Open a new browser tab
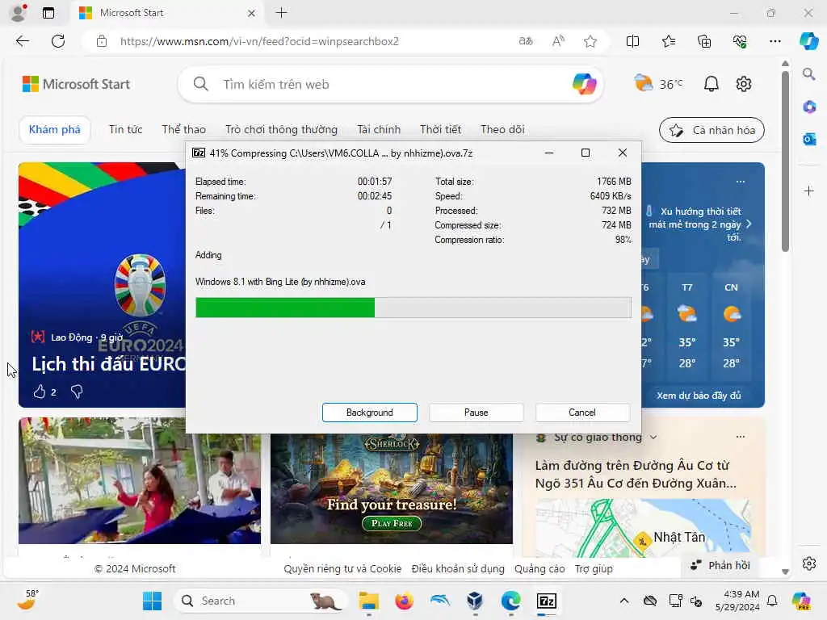The image size is (827, 620). pyautogui.click(x=282, y=13)
